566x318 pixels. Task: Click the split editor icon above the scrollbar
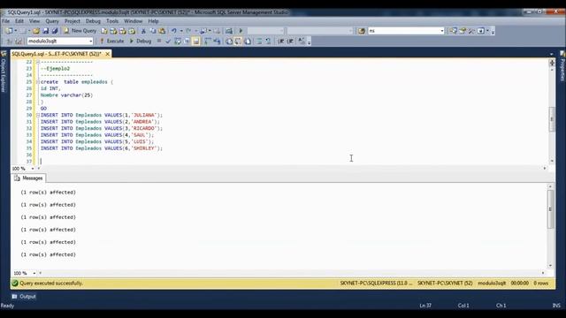pyautogui.click(x=552, y=63)
